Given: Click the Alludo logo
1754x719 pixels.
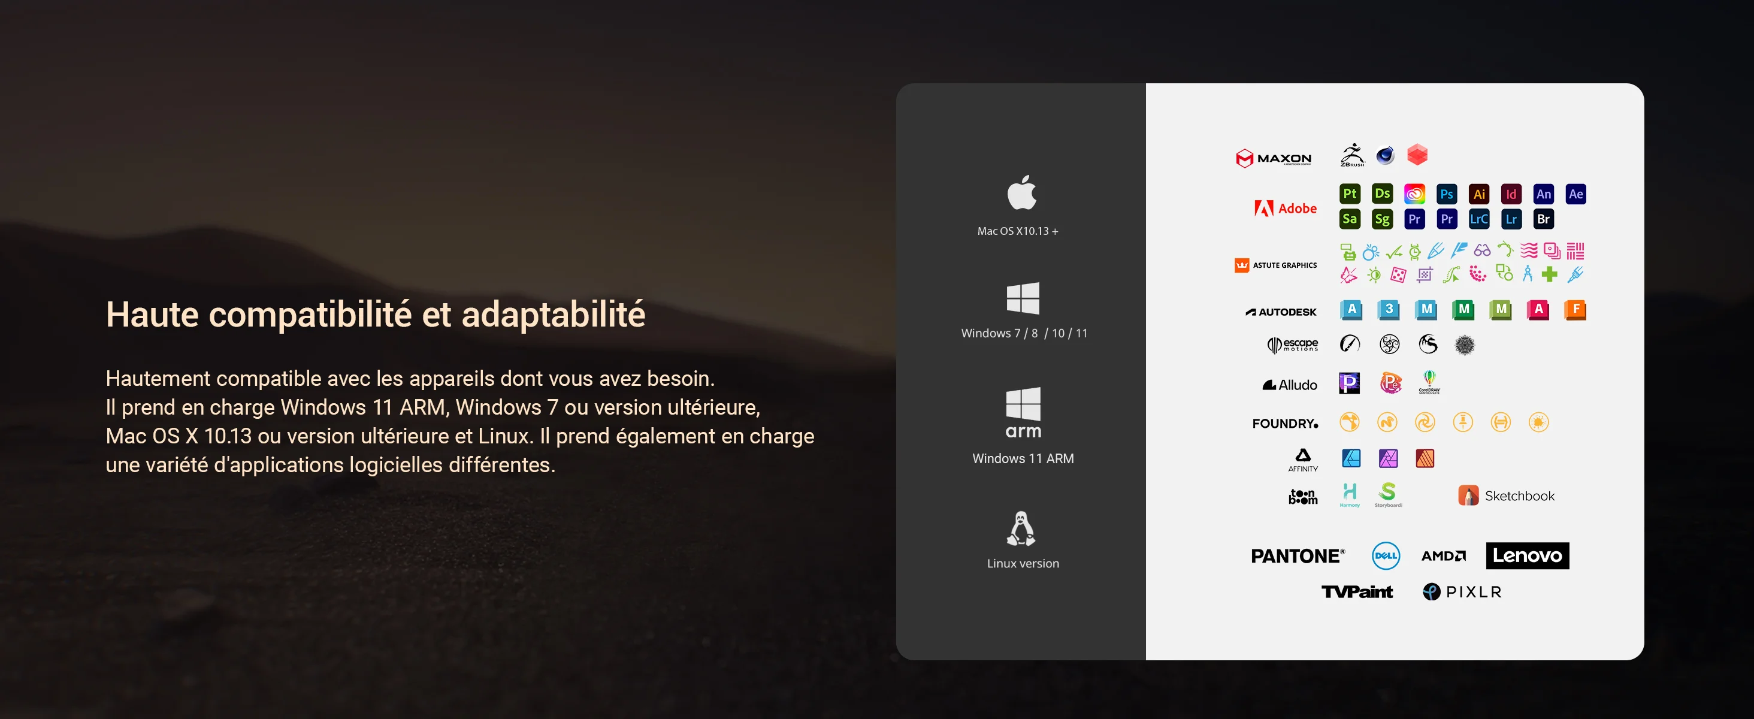Looking at the screenshot, I should pyautogui.click(x=1290, y=385).
